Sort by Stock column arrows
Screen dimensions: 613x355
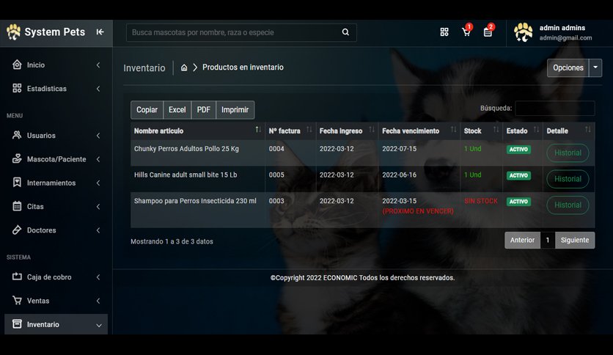496,129
